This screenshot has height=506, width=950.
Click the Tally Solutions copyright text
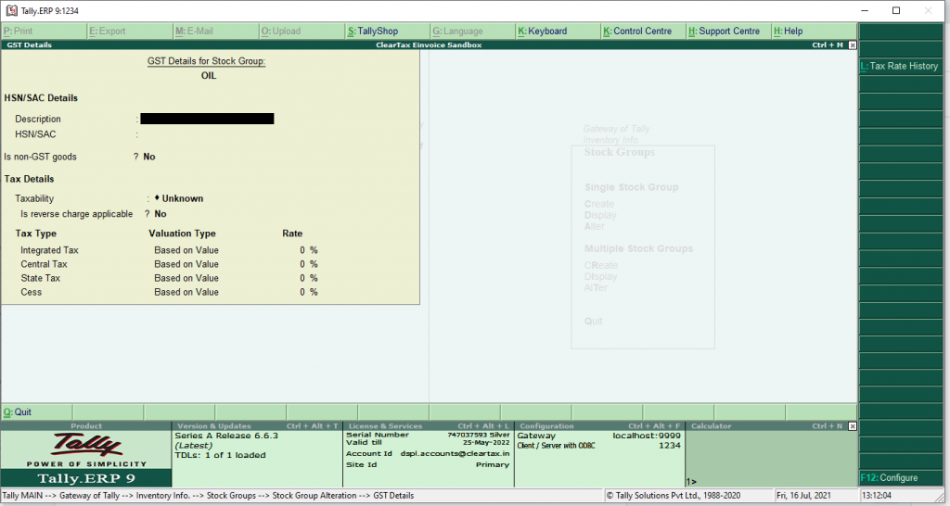[674, 495]
